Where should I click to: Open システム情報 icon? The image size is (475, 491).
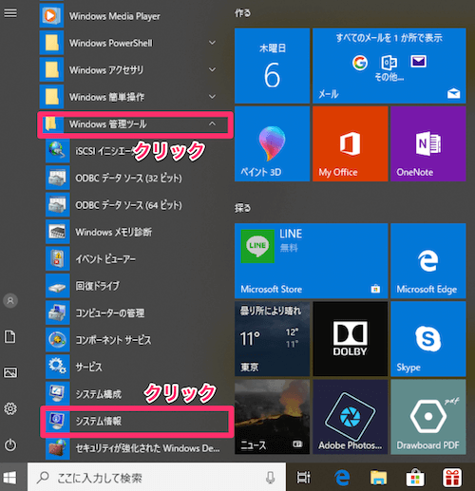click(57, 421)
